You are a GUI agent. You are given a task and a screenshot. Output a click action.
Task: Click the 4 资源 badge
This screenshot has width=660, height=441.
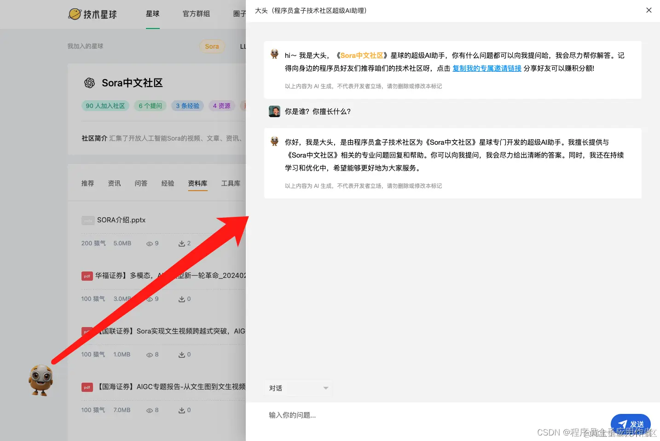tap(222, 106)
